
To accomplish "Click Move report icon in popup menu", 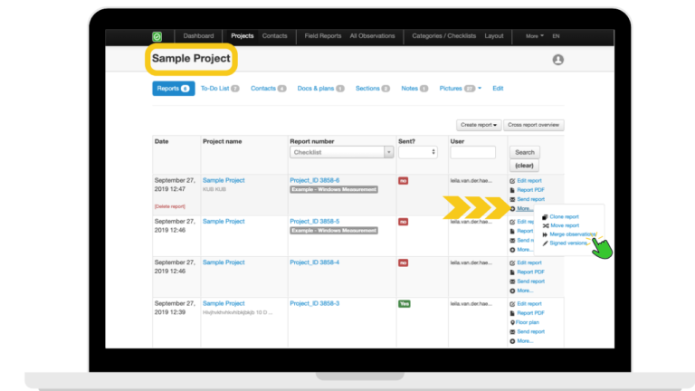I will click(545, 225).
